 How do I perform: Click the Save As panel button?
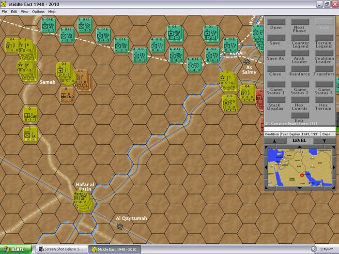pos(276,53)
